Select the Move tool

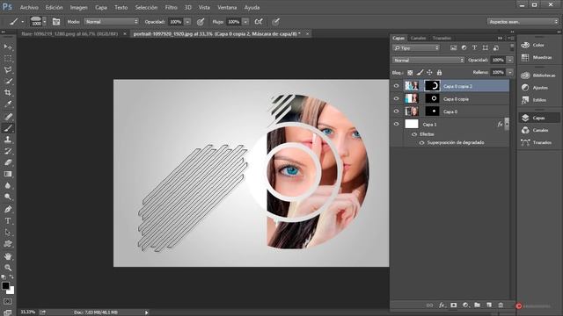8,47
